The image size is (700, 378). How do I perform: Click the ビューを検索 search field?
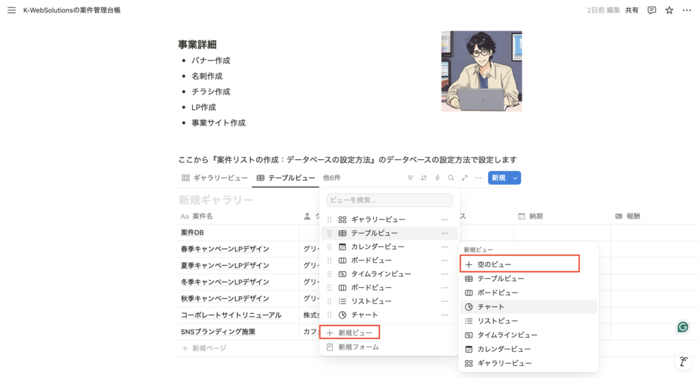pos(389,200)
